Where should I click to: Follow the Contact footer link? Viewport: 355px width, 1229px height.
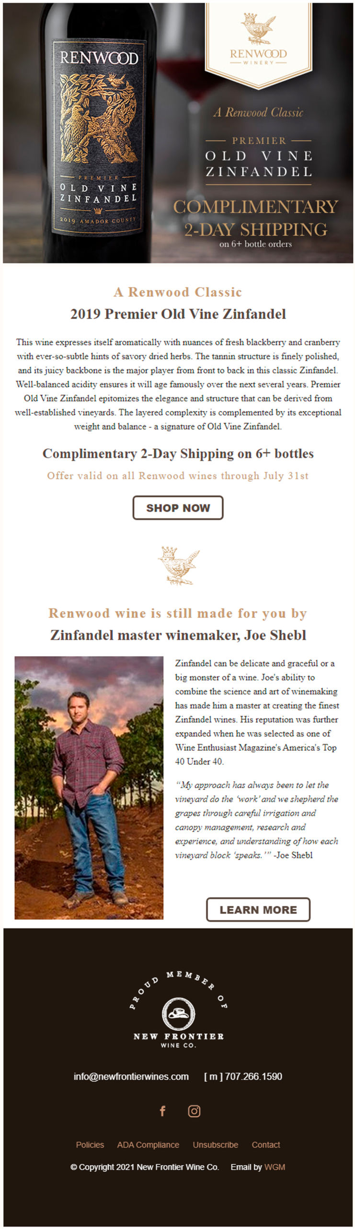(266, 1145)
